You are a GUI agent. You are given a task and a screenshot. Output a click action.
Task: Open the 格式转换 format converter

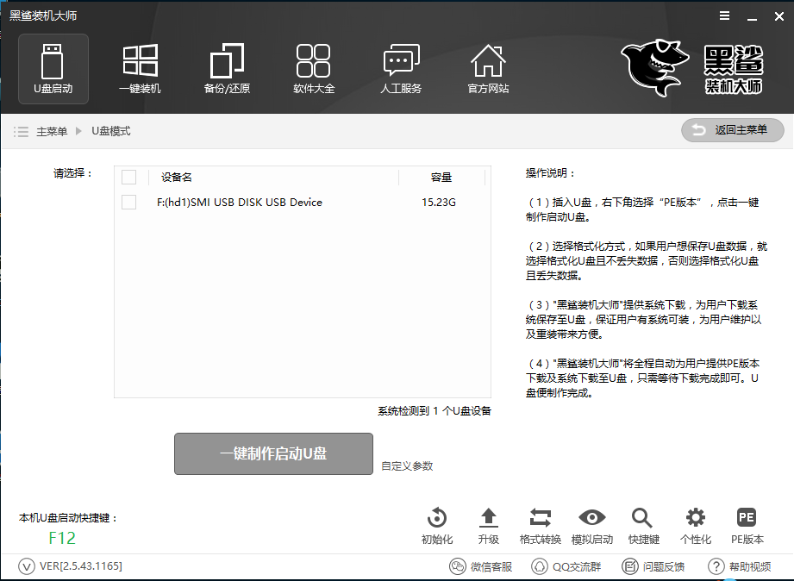[541, 526]
